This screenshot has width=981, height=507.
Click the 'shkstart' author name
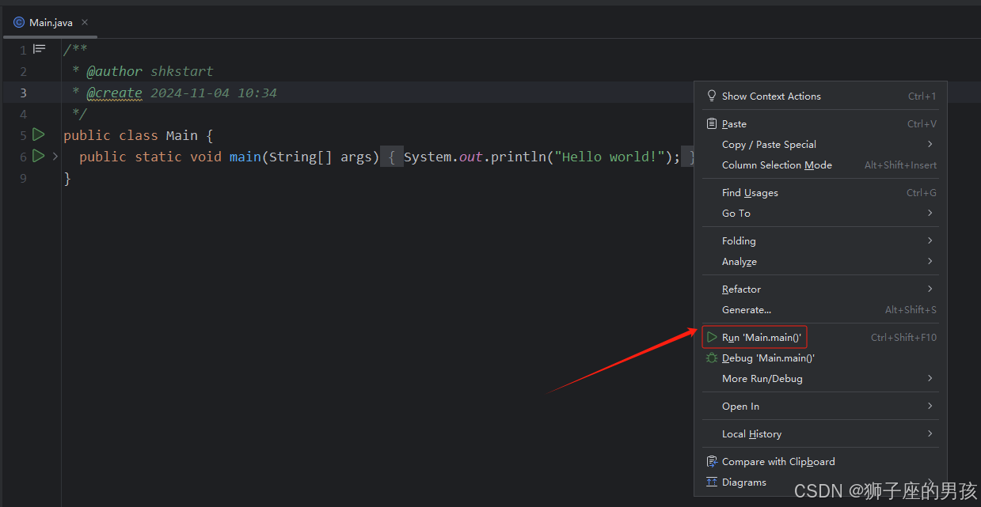coord(182,71)
